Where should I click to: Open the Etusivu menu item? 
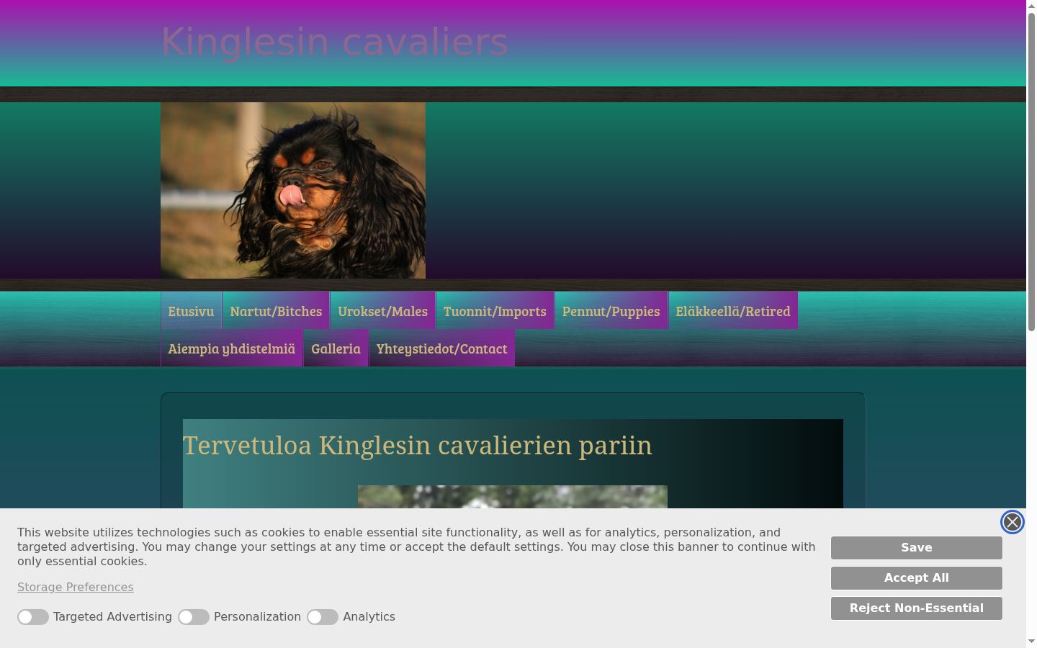[x=191, y=311]
